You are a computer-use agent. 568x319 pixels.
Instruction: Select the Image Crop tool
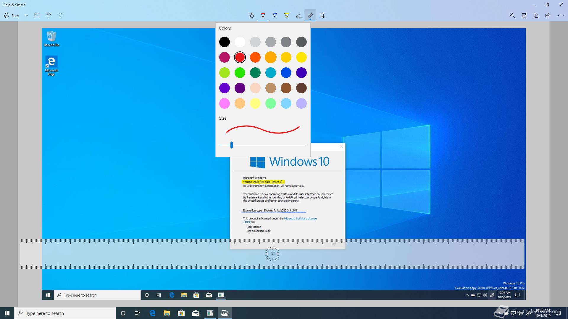[322, 15]
